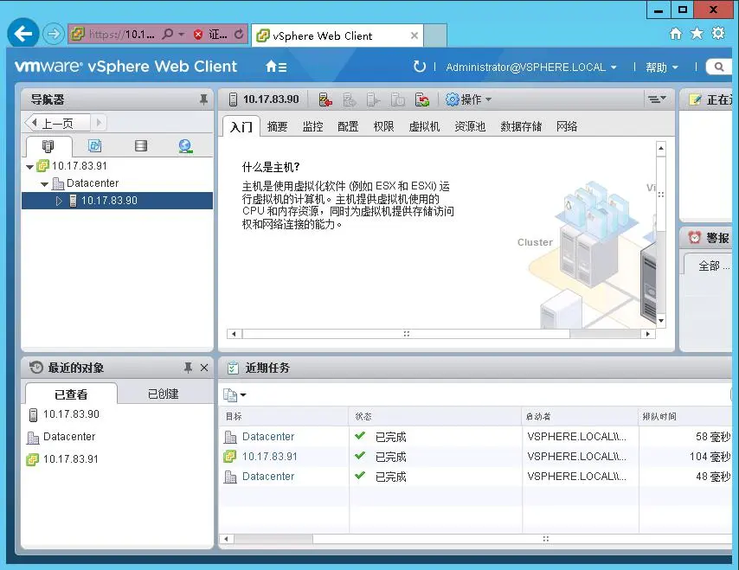Collapse the 10.17.83.91 vCenter tree node
739x570 pixels.
pyautogui.click(x=29, y=167)
